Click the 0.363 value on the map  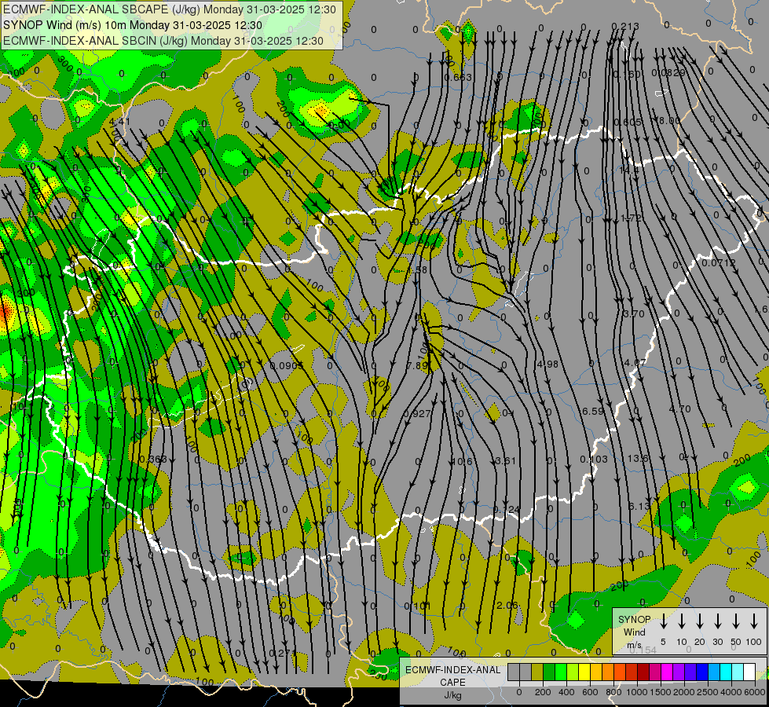[153, 460]
